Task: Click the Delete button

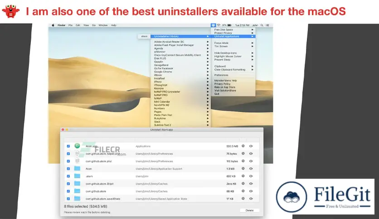Action: click(x=249, y=210)
